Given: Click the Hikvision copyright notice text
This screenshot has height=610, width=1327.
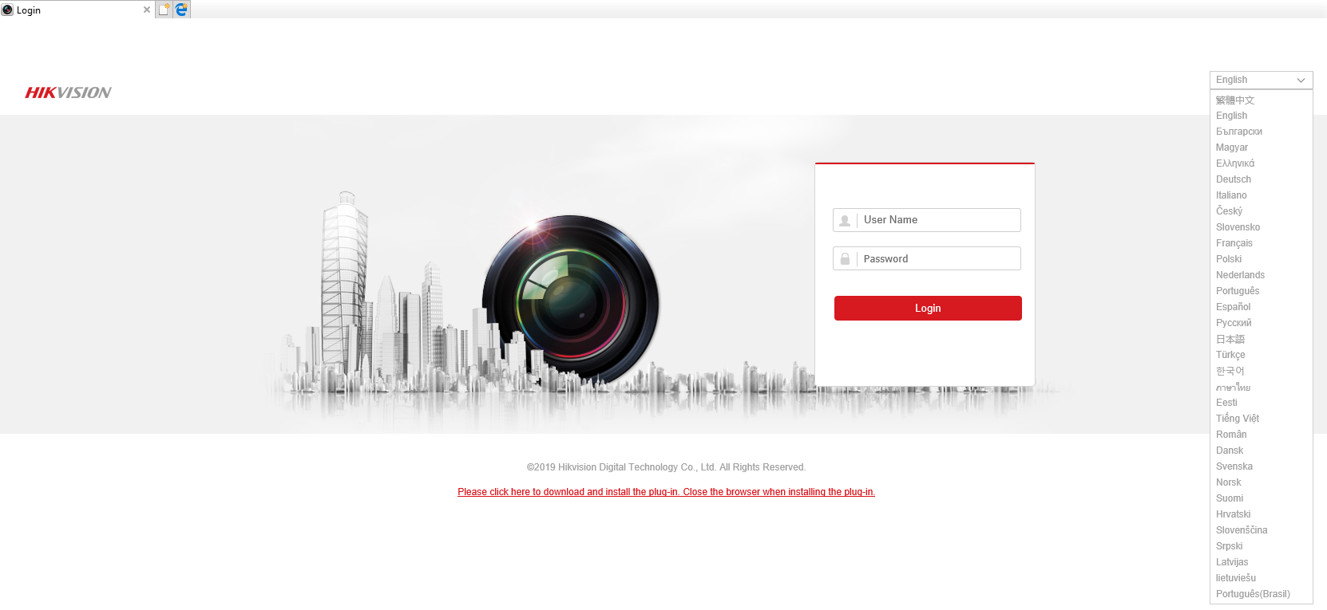Looking at the screenshot, I should (x=666, y=467).
